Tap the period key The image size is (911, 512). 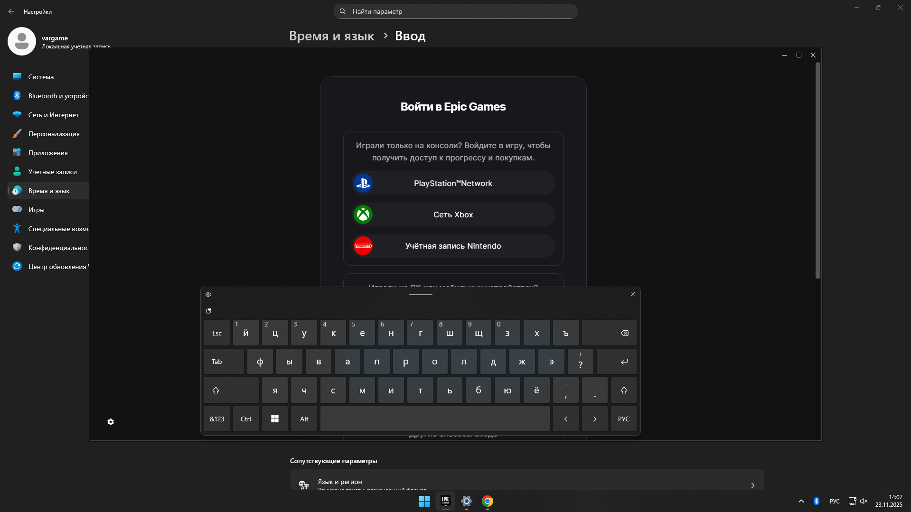[x=595, y=391]
